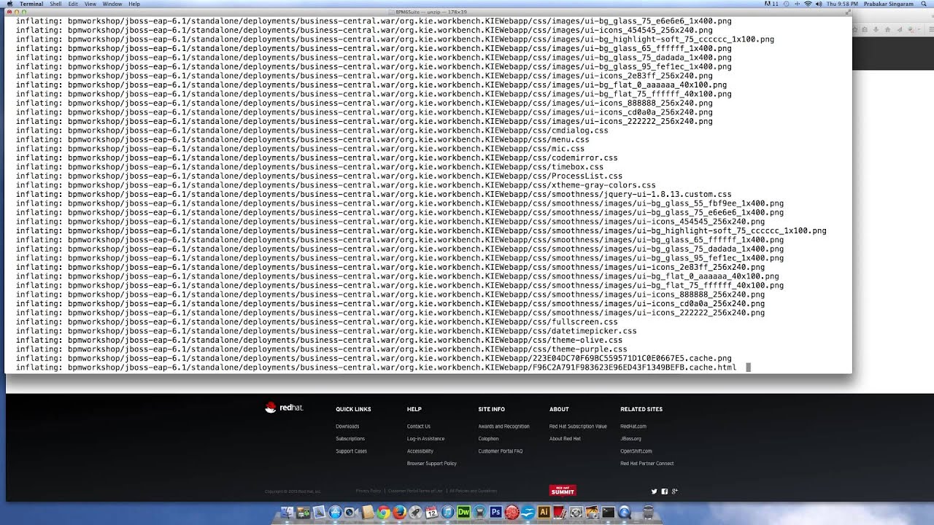Visit RedHat.com related site link

(633, 427)
